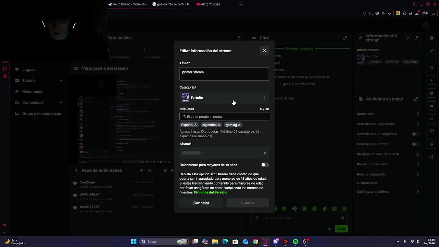Open filter options in Feed de actividades

click(x=141, y=170)
